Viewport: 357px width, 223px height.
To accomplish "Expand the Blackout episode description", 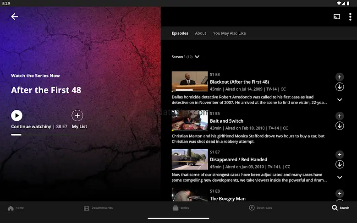I will point(340,100).
